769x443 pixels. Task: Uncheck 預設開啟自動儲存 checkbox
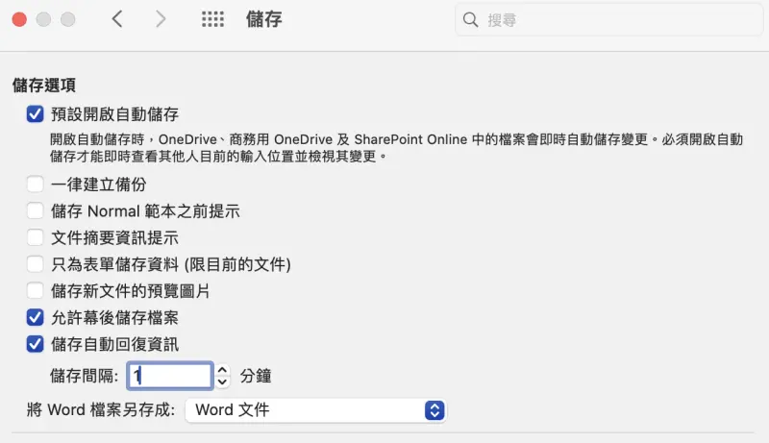coord(35,114)
